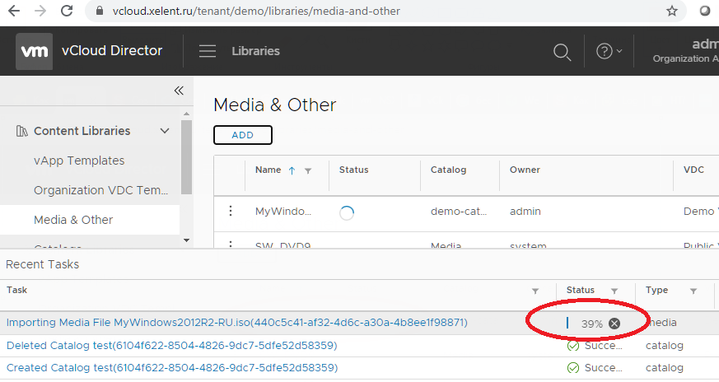Click the Status column header in media table

coord(353,170)
